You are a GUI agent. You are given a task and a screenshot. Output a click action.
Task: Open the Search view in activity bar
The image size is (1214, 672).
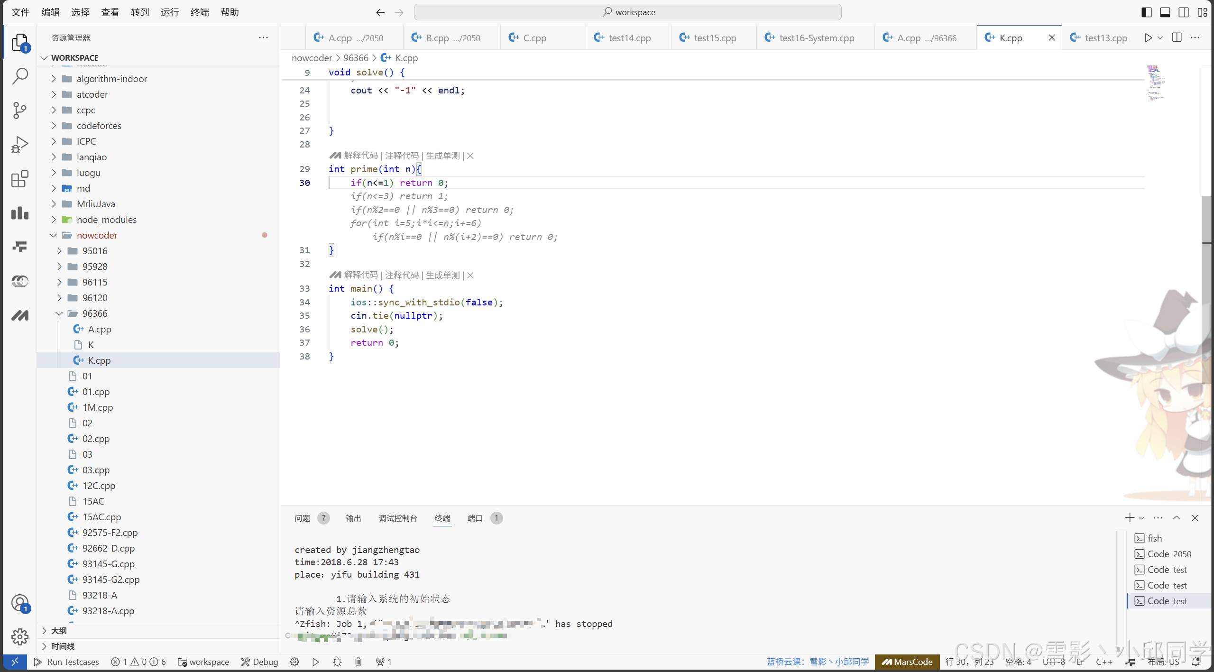19,76
